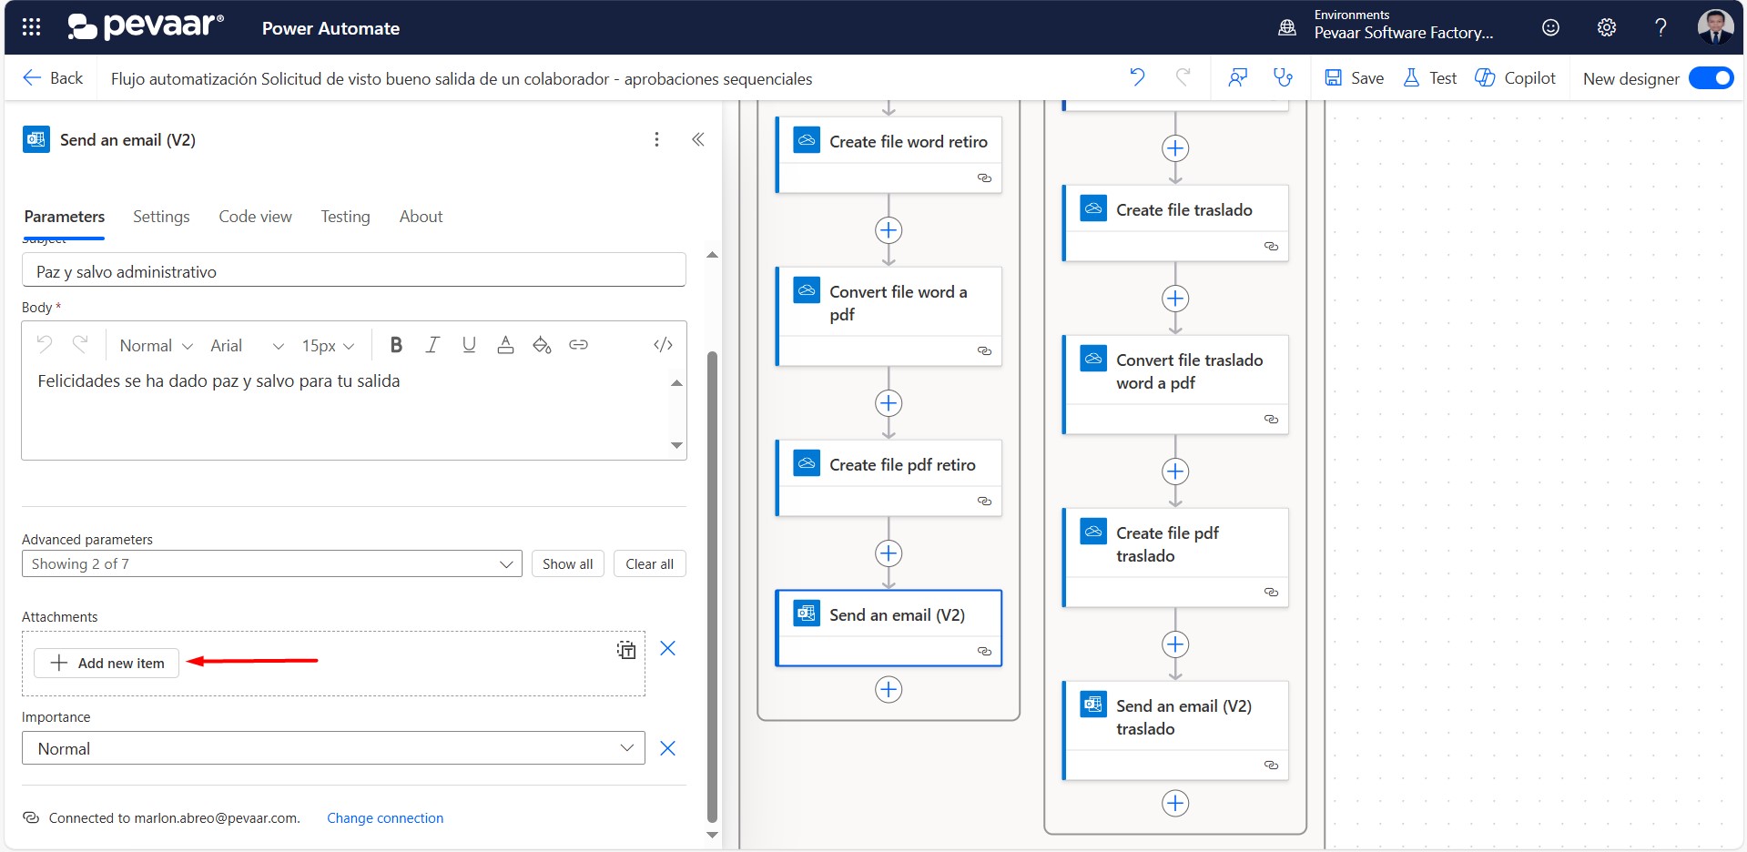Click the Subject field with Paz y salvo administrativo
This screenshot has height=852, width=1747.
tap(353, 271)
